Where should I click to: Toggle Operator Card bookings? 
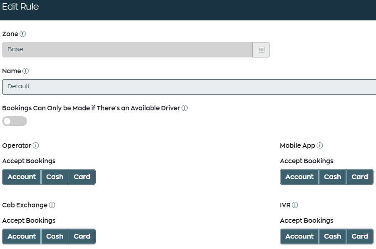[82, 177]
